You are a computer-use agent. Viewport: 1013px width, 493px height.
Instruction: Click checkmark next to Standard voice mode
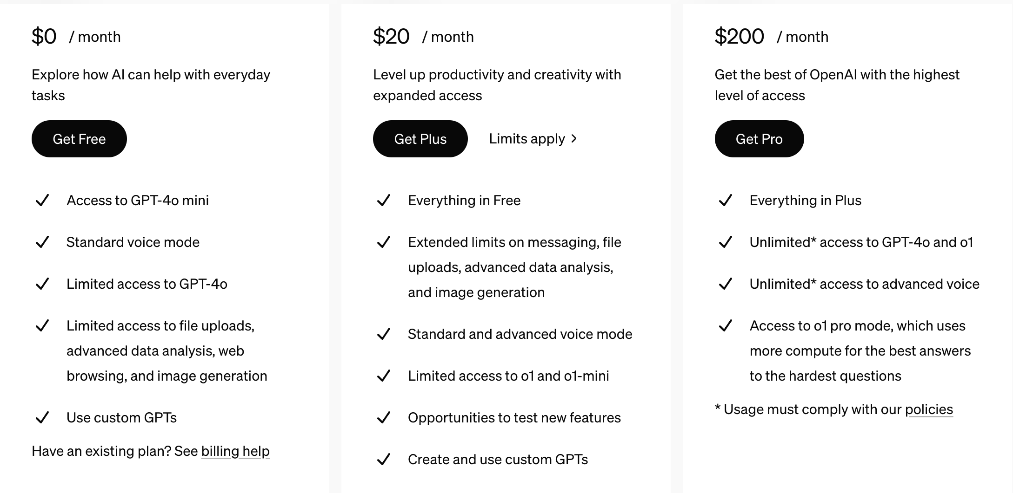(42, 242)
